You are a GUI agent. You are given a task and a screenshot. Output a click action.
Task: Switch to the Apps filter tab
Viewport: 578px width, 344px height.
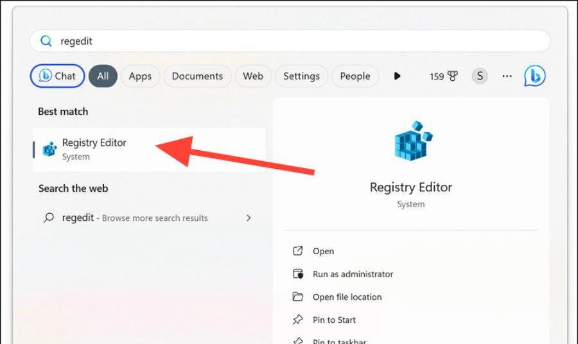[140, 76]
